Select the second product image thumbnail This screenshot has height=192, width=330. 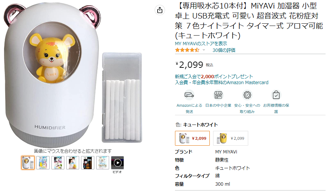click(43, 163)
